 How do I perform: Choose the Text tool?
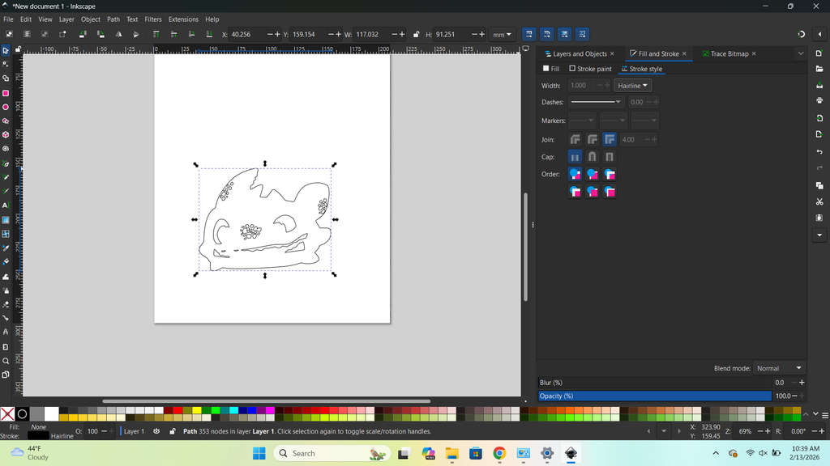pyautogui.click(x=6, y=205)
